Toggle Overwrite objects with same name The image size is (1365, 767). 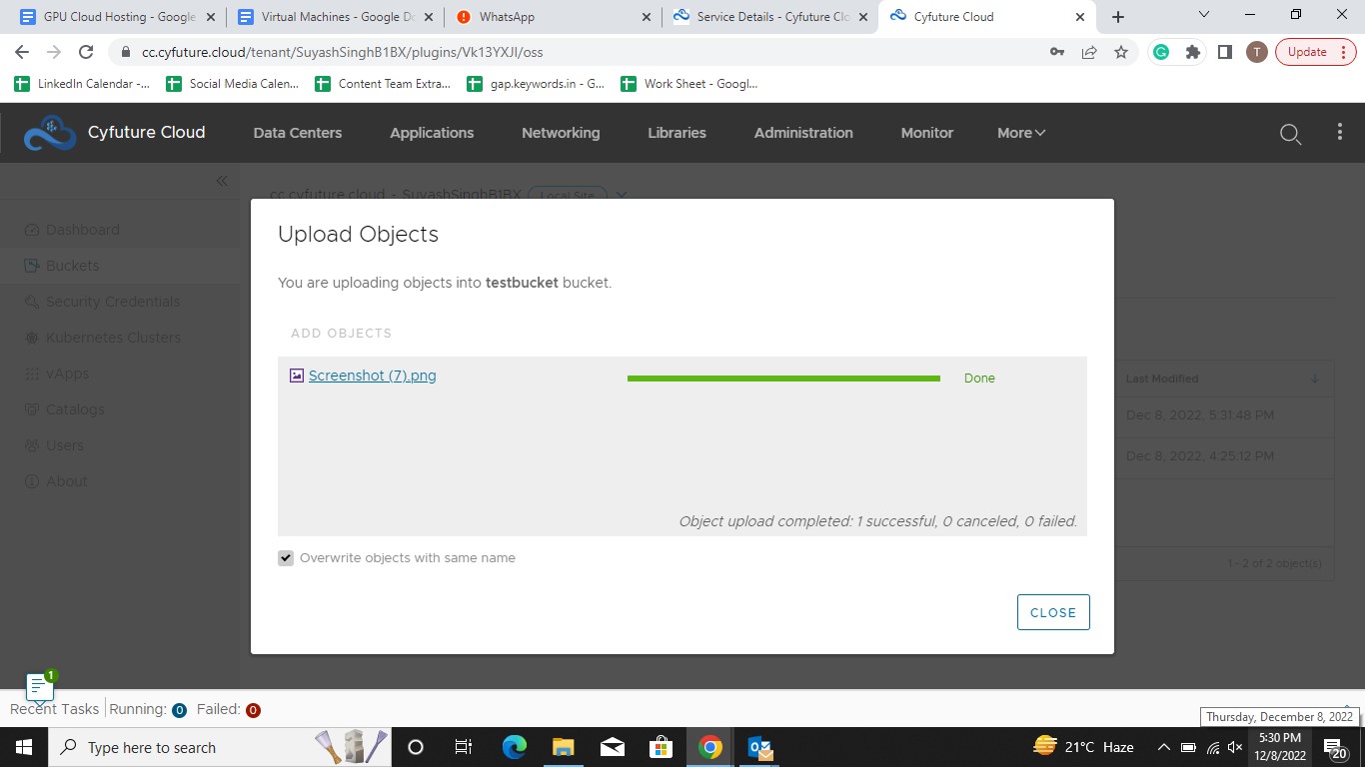pos(286,558)
